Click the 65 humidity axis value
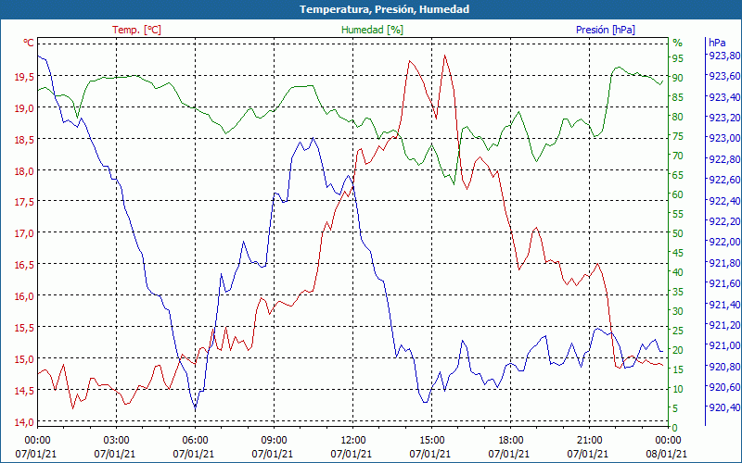 (x=678, y=175)
